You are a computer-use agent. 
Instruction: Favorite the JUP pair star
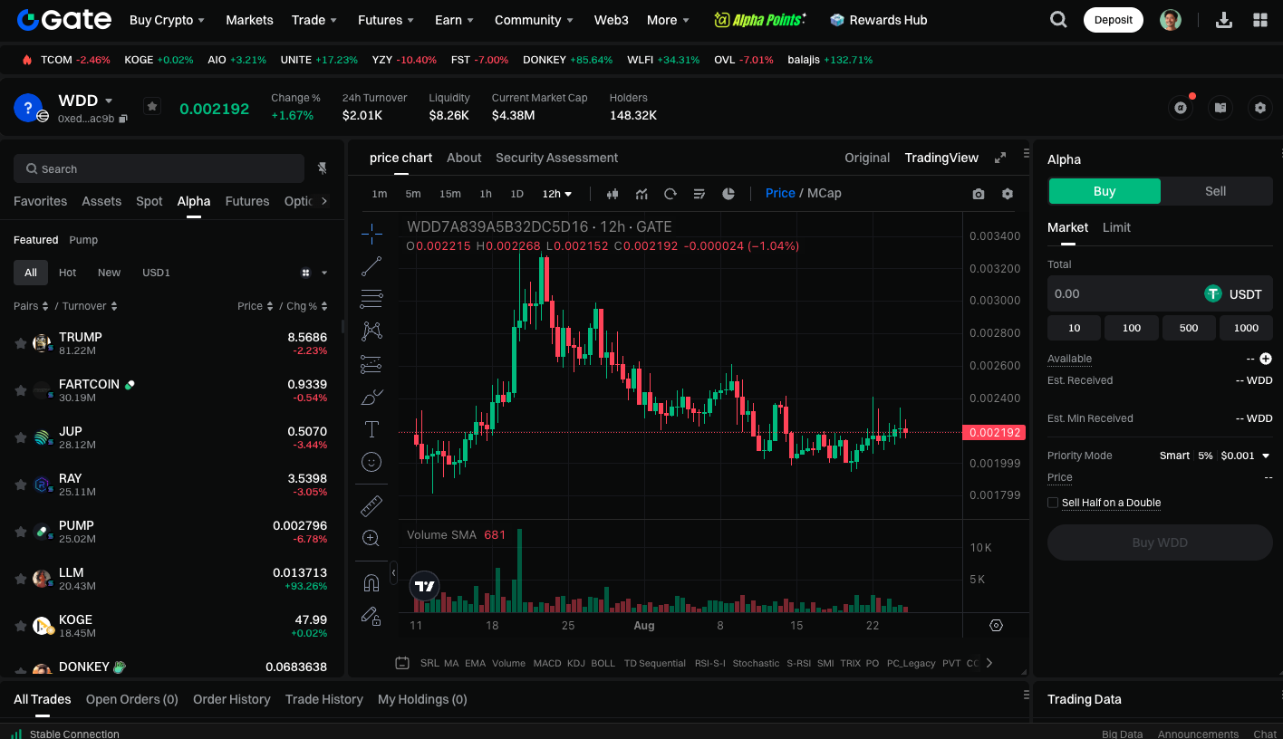pyautogui.click(x=20, y=437)
